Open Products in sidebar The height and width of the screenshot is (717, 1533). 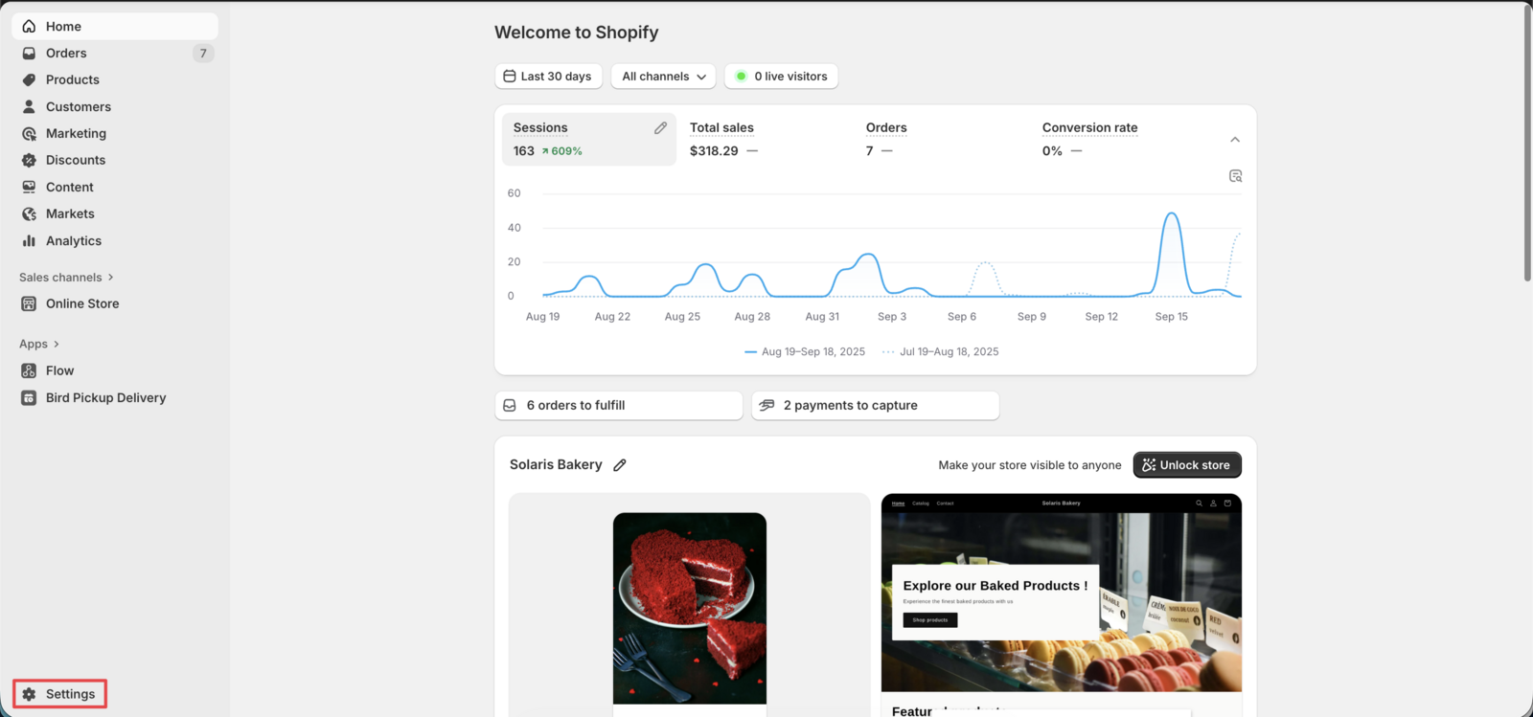(x=115, y=80)
